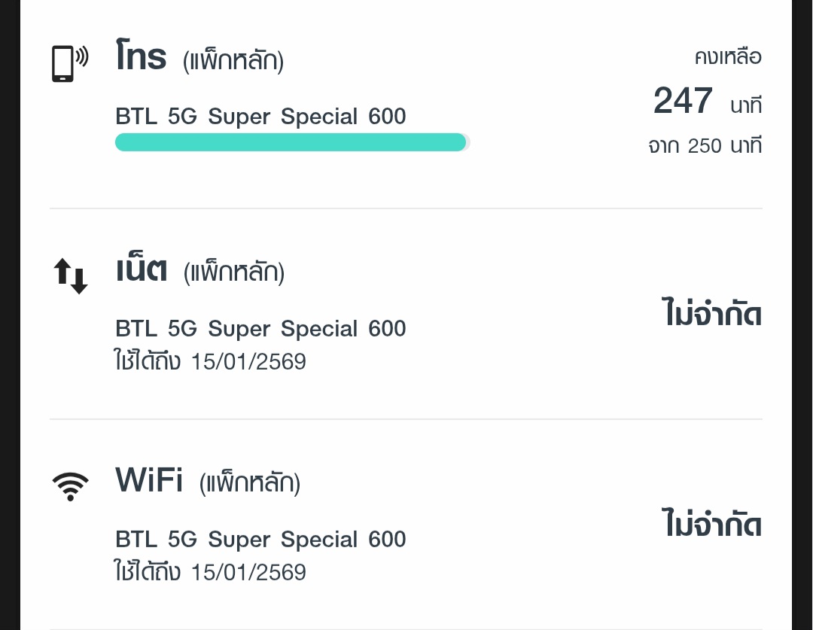Open the โทร main package heading
This screenshot has width=813, height=630.
click(142, 59)
